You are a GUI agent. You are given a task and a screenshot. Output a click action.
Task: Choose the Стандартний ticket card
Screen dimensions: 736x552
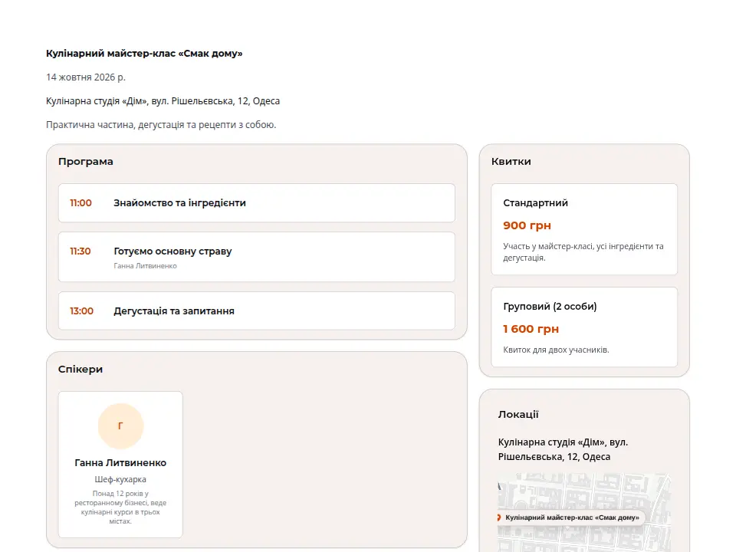click(584, 229)
